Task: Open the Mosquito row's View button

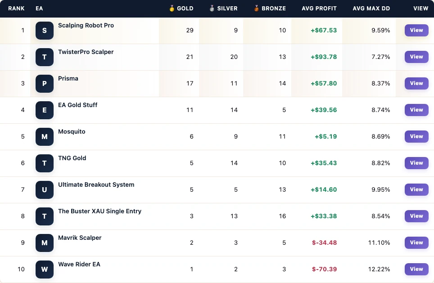Action: click(416, 136)
